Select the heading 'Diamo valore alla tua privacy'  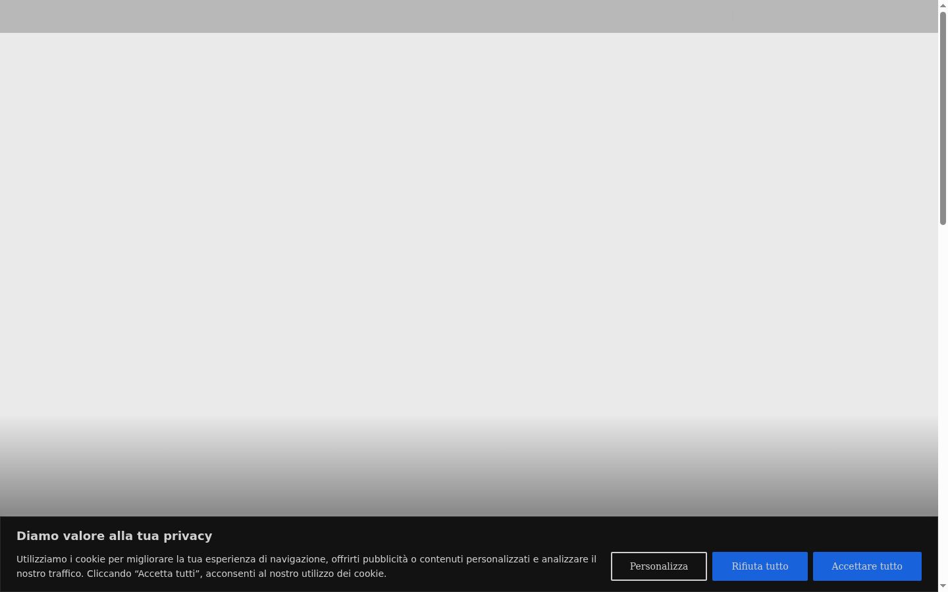(115, 536)
